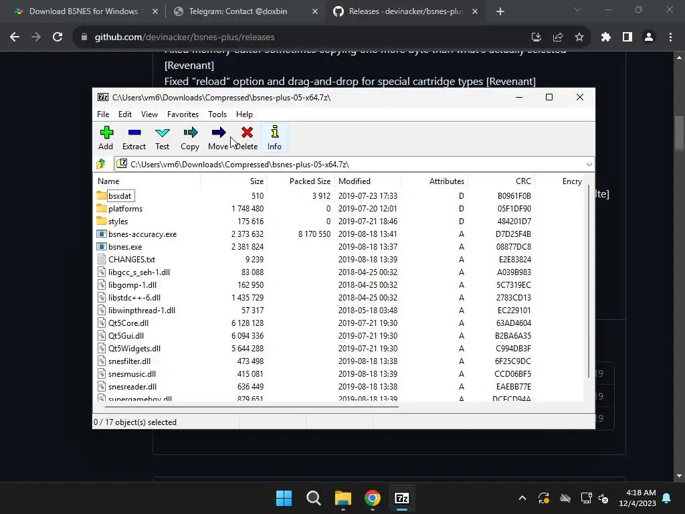Select libstdc++-6.dll file
Viewport: 685px width, 514px height.
point(134,297)
